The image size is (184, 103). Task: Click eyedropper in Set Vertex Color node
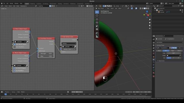[x=75, y=47]
